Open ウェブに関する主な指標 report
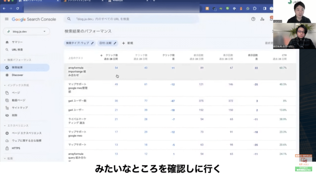Image resolution: width=316 pixels, height=176 pixels. 27,141
